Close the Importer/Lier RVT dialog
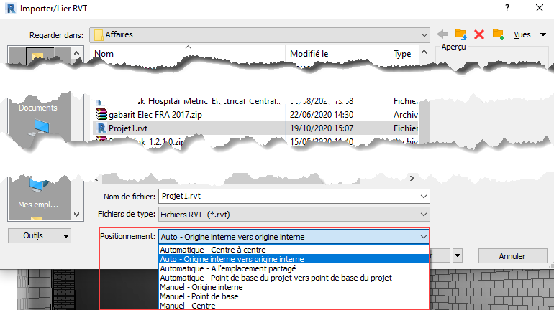Screen dimensions: 554x310 [540, 8]
